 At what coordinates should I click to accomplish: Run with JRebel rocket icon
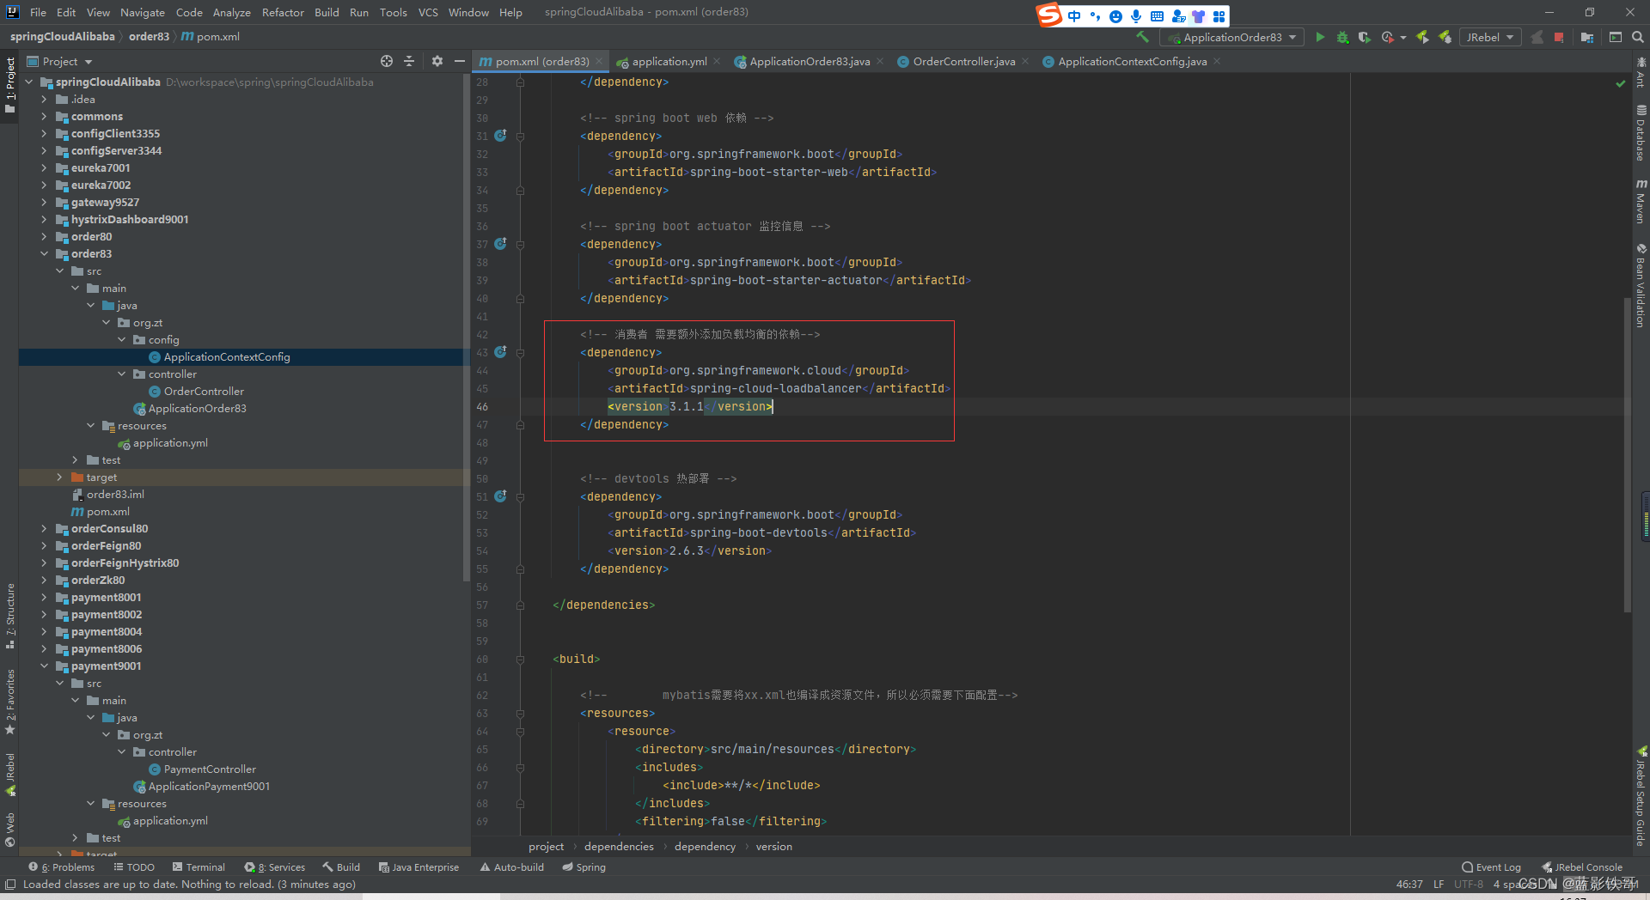1423,37
